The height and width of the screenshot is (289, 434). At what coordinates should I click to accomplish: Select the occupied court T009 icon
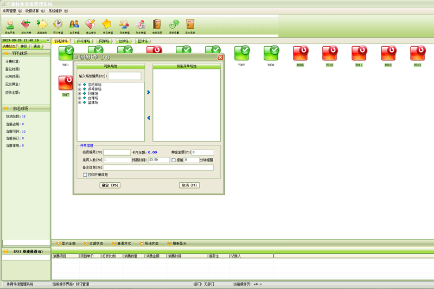pyautogui.click(x=301, y=53)
